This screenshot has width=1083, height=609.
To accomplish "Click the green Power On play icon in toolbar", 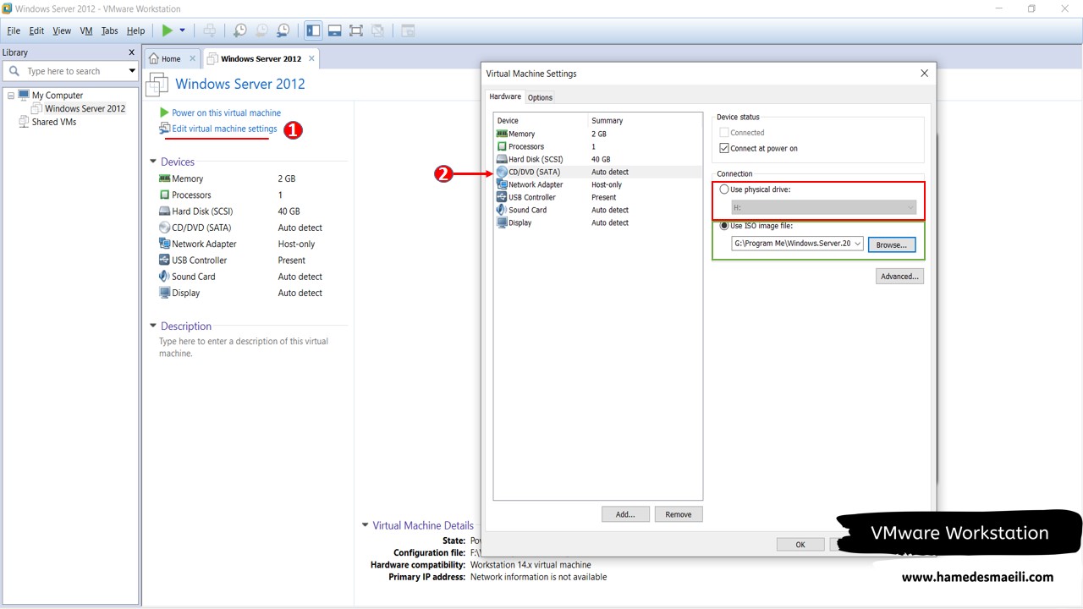I will click(x=168, y=30).
